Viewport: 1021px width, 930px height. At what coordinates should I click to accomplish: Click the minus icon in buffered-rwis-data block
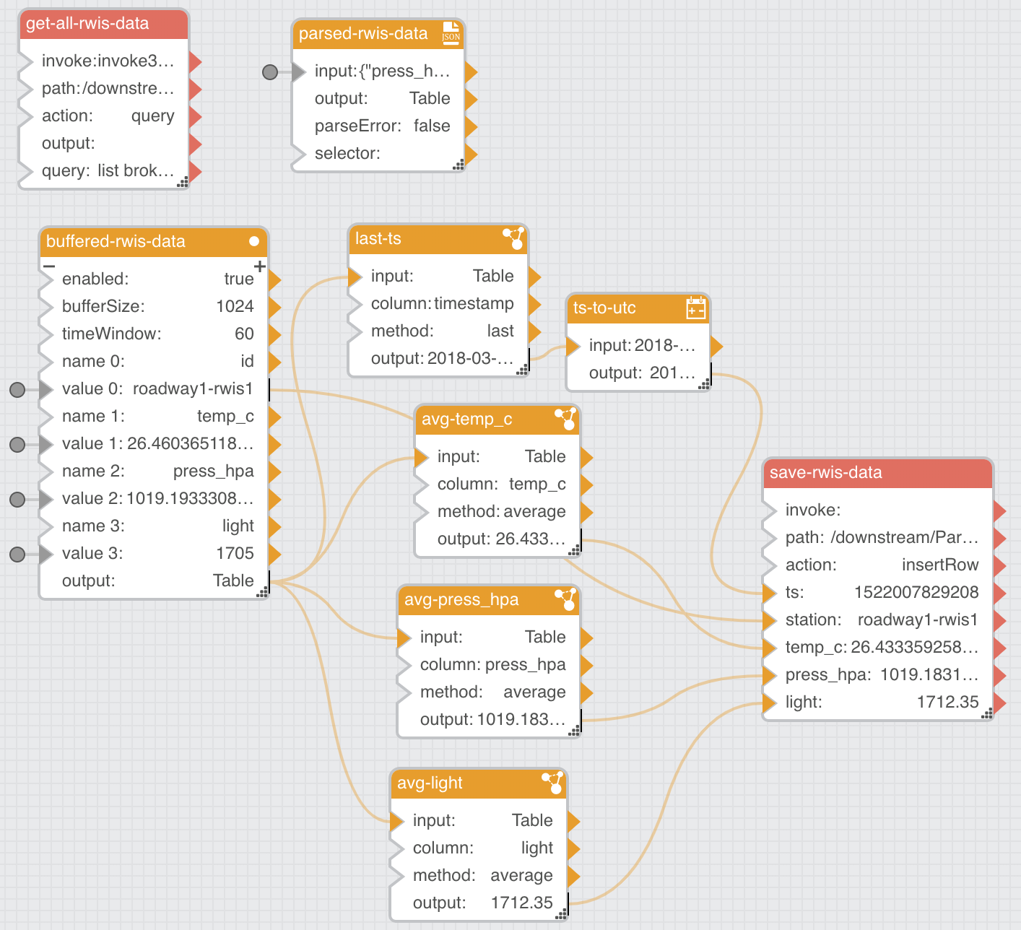[x=48, y=266]
